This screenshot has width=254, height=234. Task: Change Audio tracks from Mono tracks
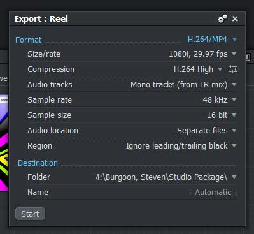[183, 85]
